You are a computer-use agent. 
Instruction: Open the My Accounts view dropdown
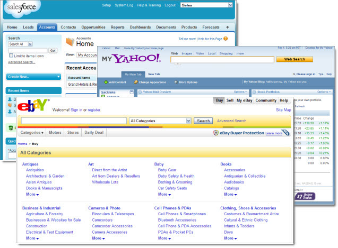click(x=86, y=55)
